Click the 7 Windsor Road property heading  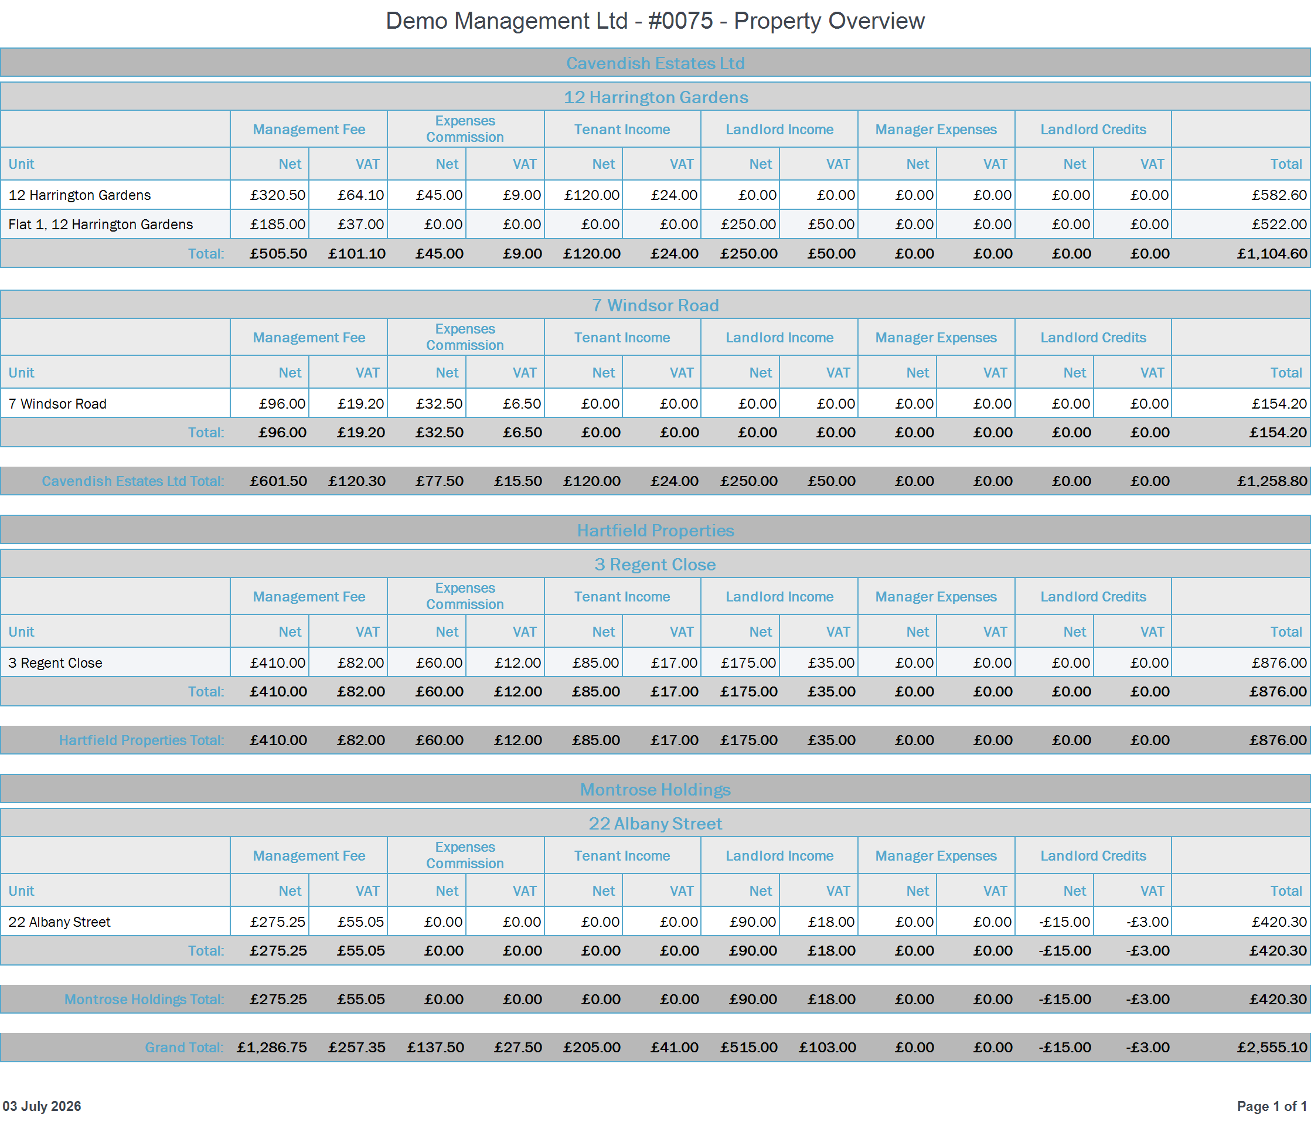[x=655, y=305]
